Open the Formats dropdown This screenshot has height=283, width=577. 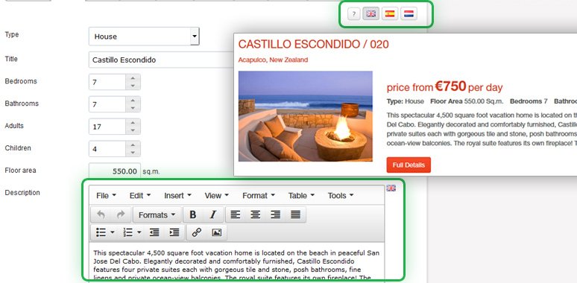tap(157, 214)
